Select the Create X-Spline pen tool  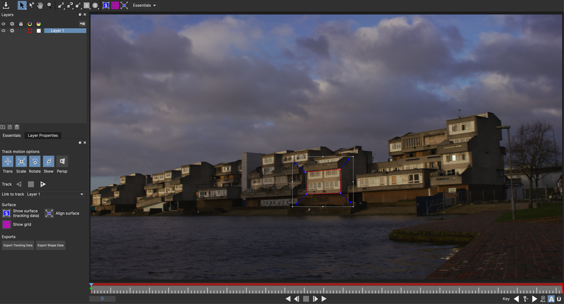[x=60, y=5]
